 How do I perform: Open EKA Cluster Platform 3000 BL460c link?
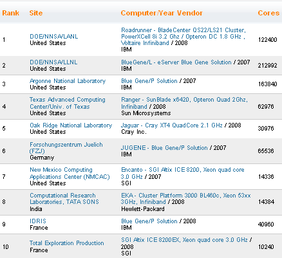(186, 199)
